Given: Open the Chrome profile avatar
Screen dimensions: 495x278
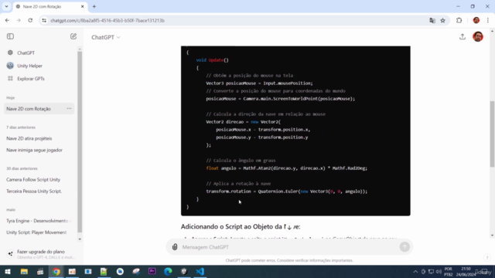Looking at the screenshot, I should click(x=476, y=21).
